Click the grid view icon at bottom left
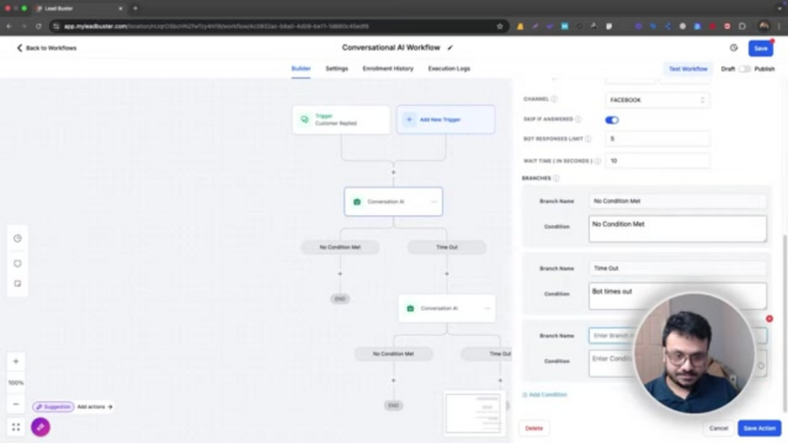Viewport: 788px width, 443px height. (15, 427)
